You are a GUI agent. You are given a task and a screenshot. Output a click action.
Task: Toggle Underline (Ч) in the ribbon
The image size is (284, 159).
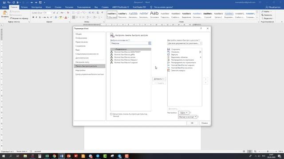pyautogui.click(x=39, y=17)
